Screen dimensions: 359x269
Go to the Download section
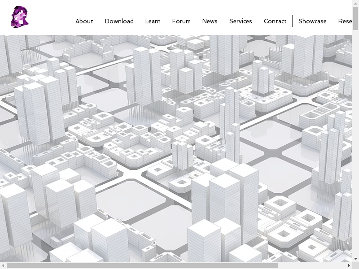click(x=119, y=21)
